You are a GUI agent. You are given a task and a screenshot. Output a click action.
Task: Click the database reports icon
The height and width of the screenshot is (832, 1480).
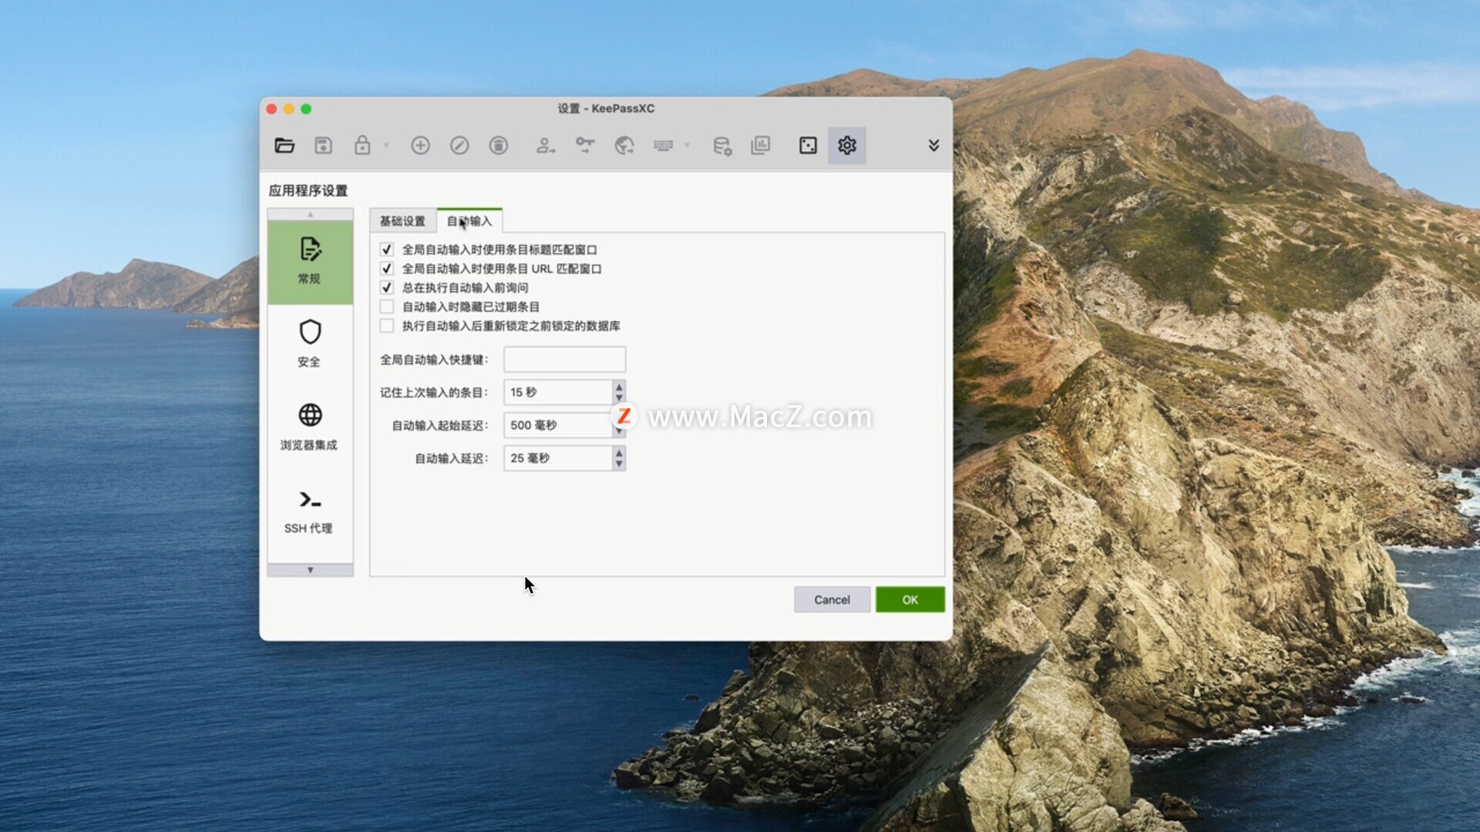point(760,146)
